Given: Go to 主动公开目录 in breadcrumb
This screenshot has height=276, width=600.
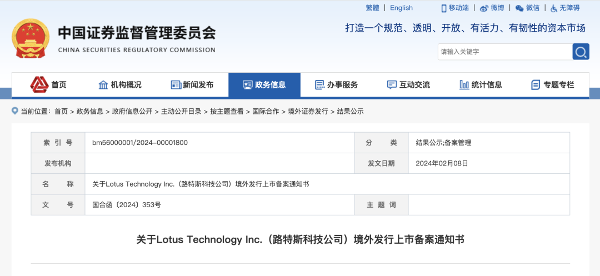Looking at the screenshot, I should [x=181, y=112].
